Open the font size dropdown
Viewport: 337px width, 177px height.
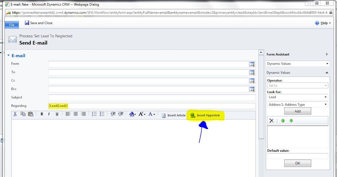142,114
